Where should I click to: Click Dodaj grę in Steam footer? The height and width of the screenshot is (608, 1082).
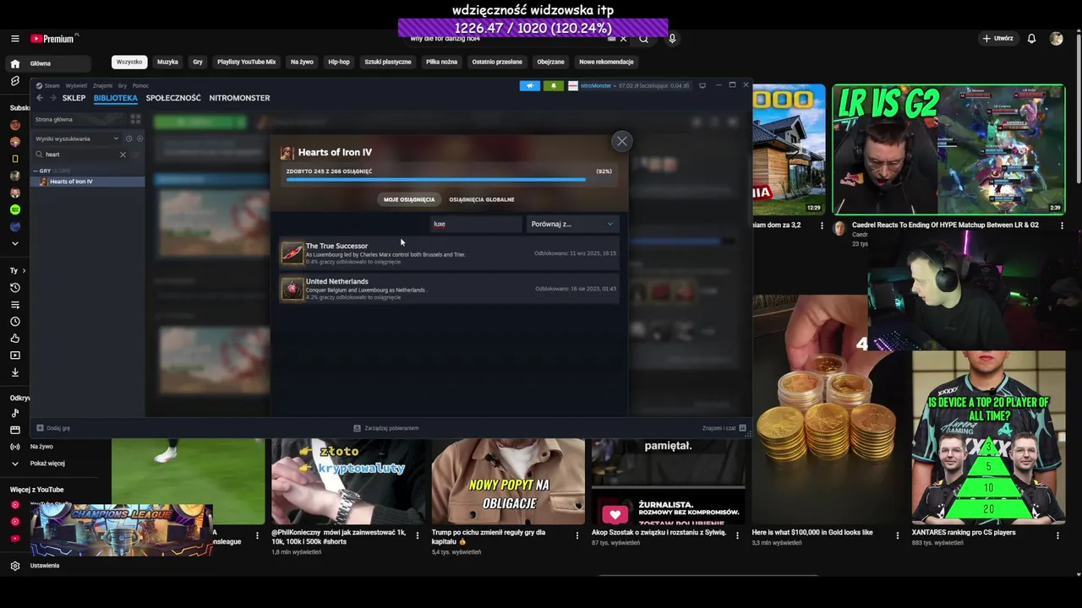[x=53, y=428]
